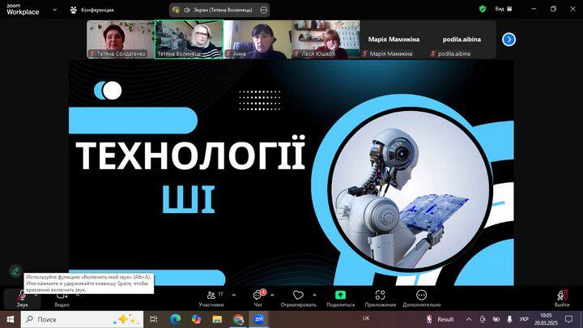Click the Zoom icon in the taskbar

coord(259,319)
